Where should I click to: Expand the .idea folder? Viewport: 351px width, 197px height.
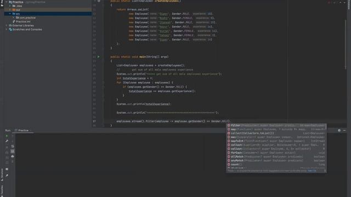pos(10,6)
